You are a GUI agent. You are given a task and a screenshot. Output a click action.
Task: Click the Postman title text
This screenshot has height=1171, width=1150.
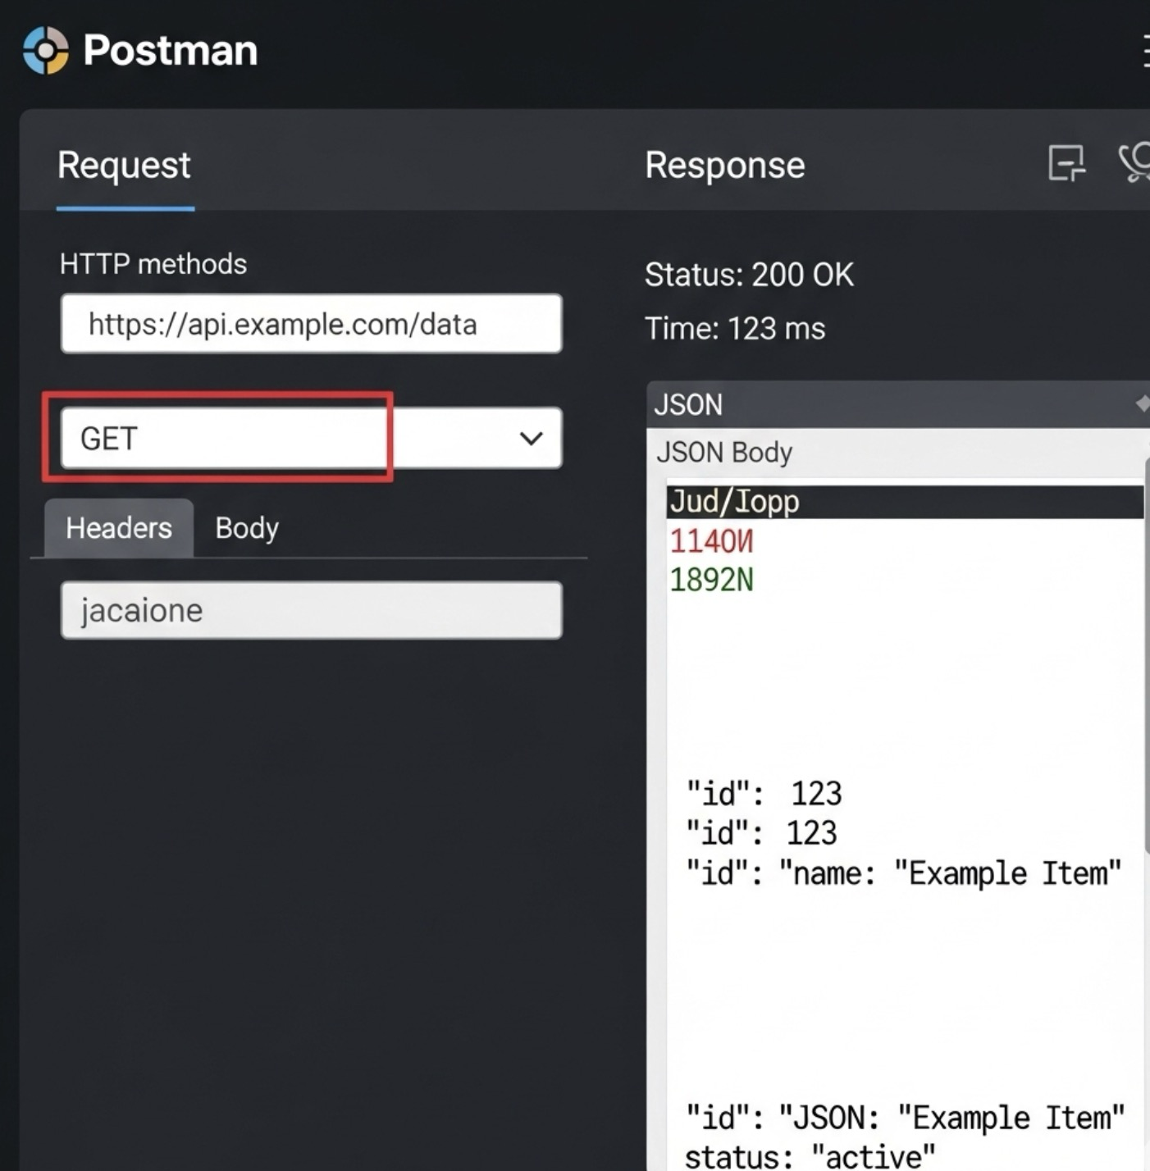click(x=171, y=50)
